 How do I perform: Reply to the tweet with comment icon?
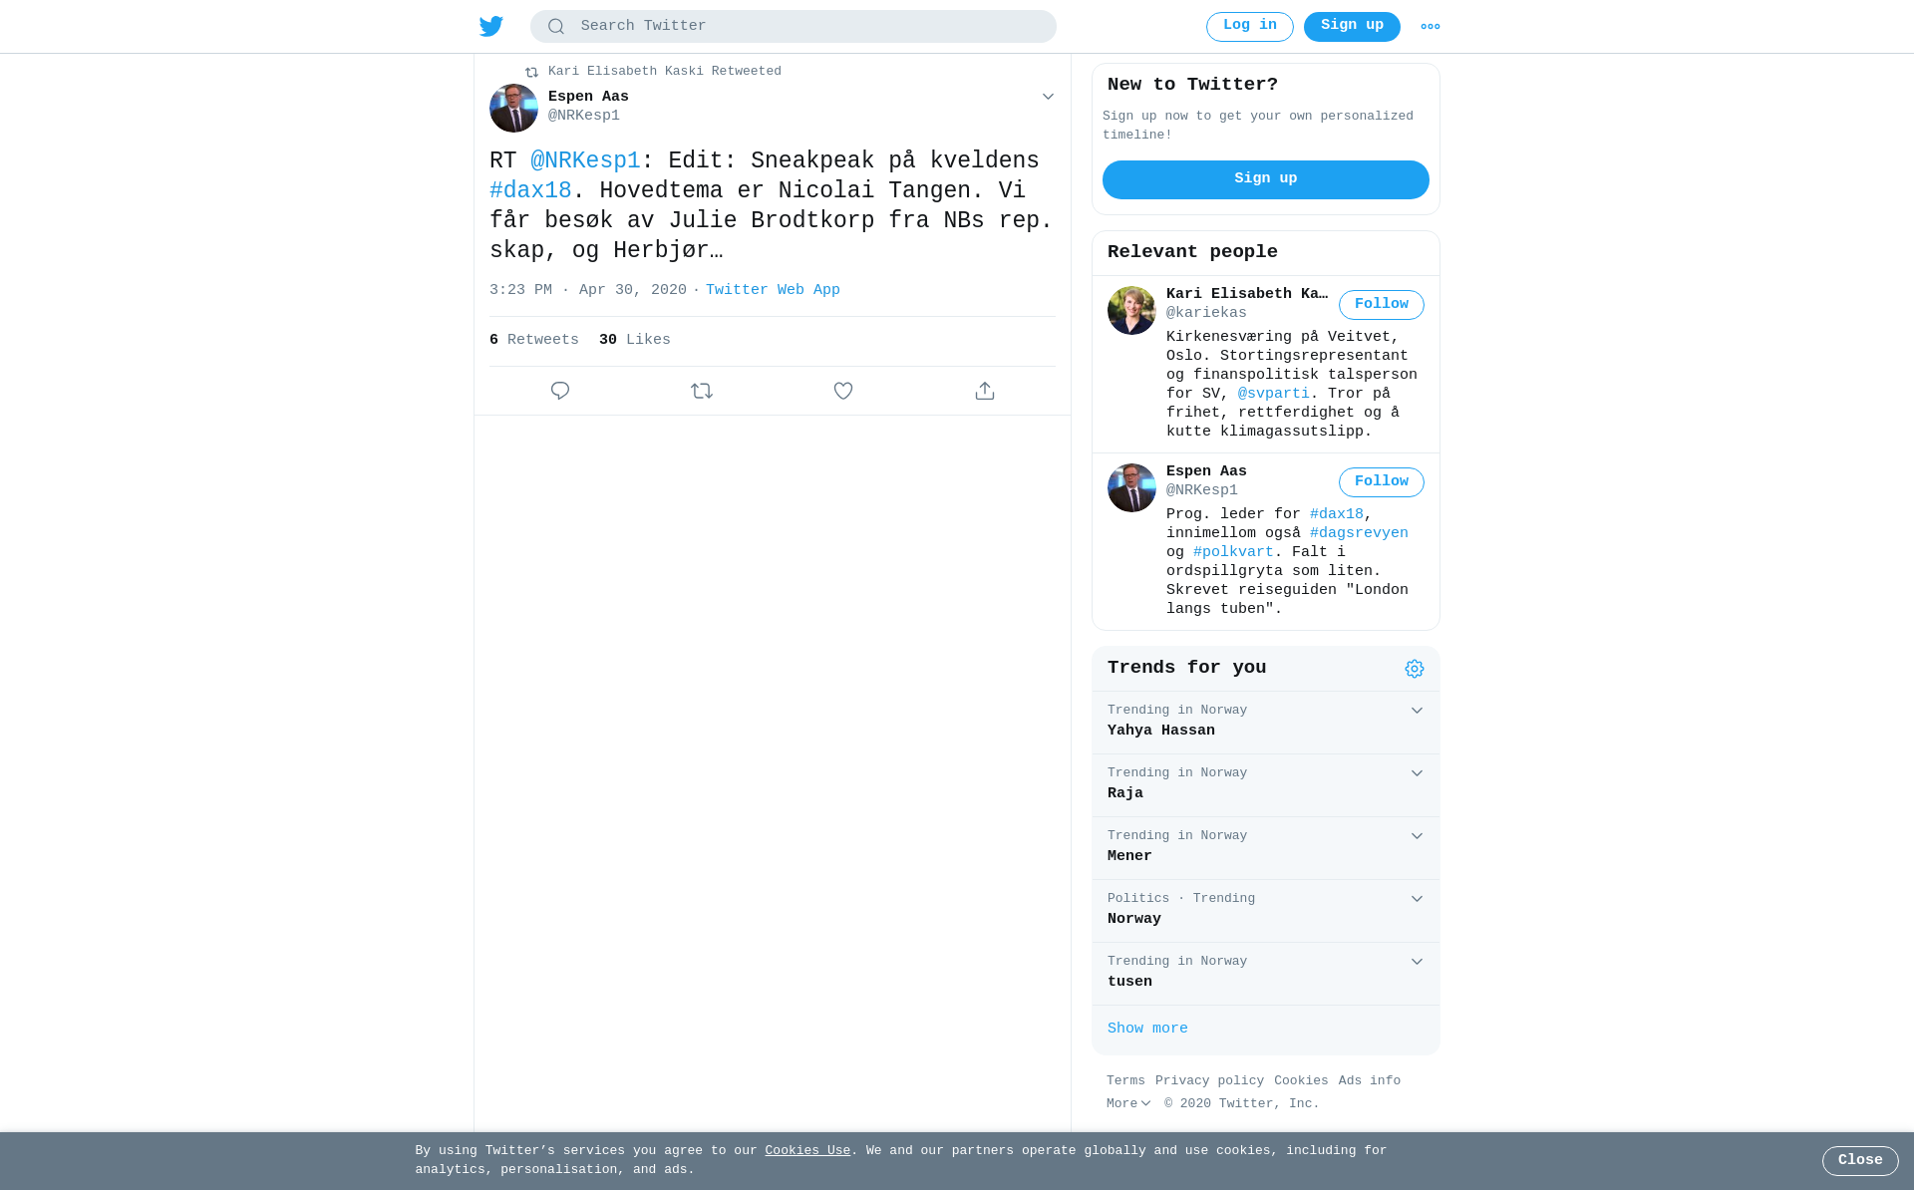(560, 391)
